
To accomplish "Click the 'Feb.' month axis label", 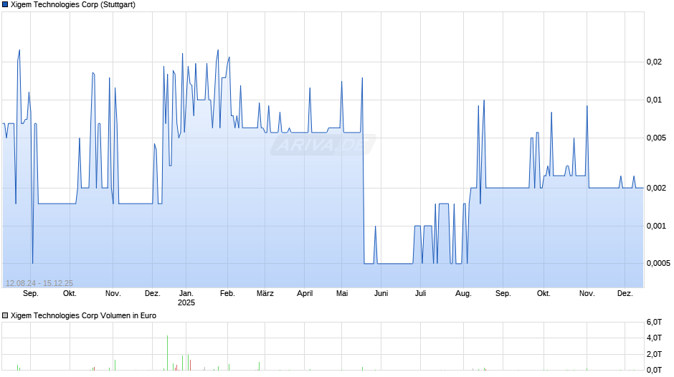I will coord(227,294).
